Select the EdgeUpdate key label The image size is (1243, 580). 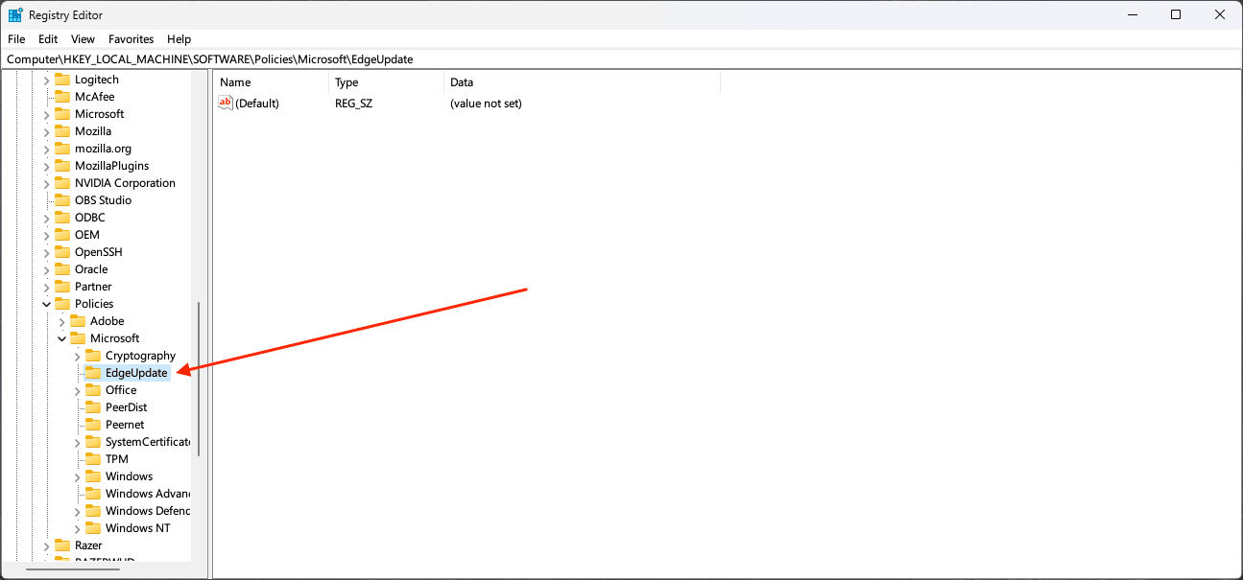[x=136, y=373]
